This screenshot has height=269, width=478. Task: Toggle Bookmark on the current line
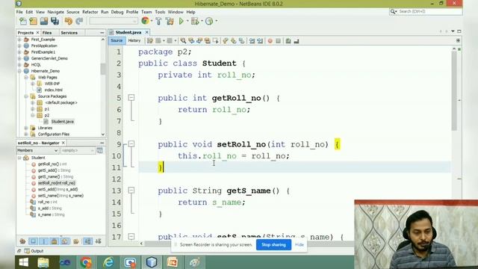pyautogui.click(x=242, y=41)
